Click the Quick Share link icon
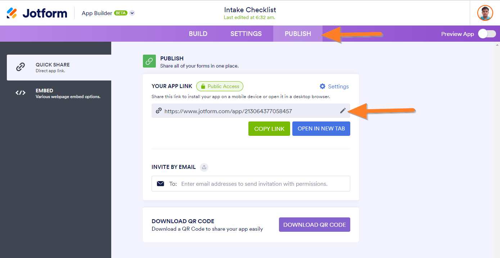 21,67
